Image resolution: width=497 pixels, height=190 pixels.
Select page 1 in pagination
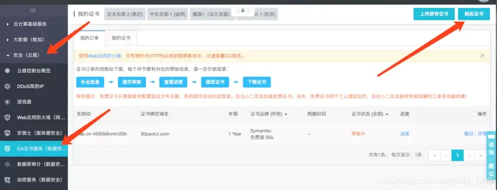[457, 155]
